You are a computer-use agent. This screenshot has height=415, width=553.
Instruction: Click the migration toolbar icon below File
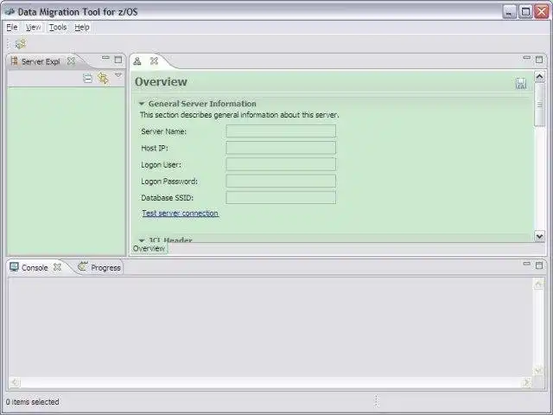point(21,44)
